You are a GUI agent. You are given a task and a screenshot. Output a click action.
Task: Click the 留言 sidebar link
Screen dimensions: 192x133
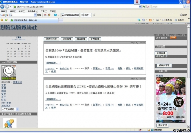coord(4,94)
